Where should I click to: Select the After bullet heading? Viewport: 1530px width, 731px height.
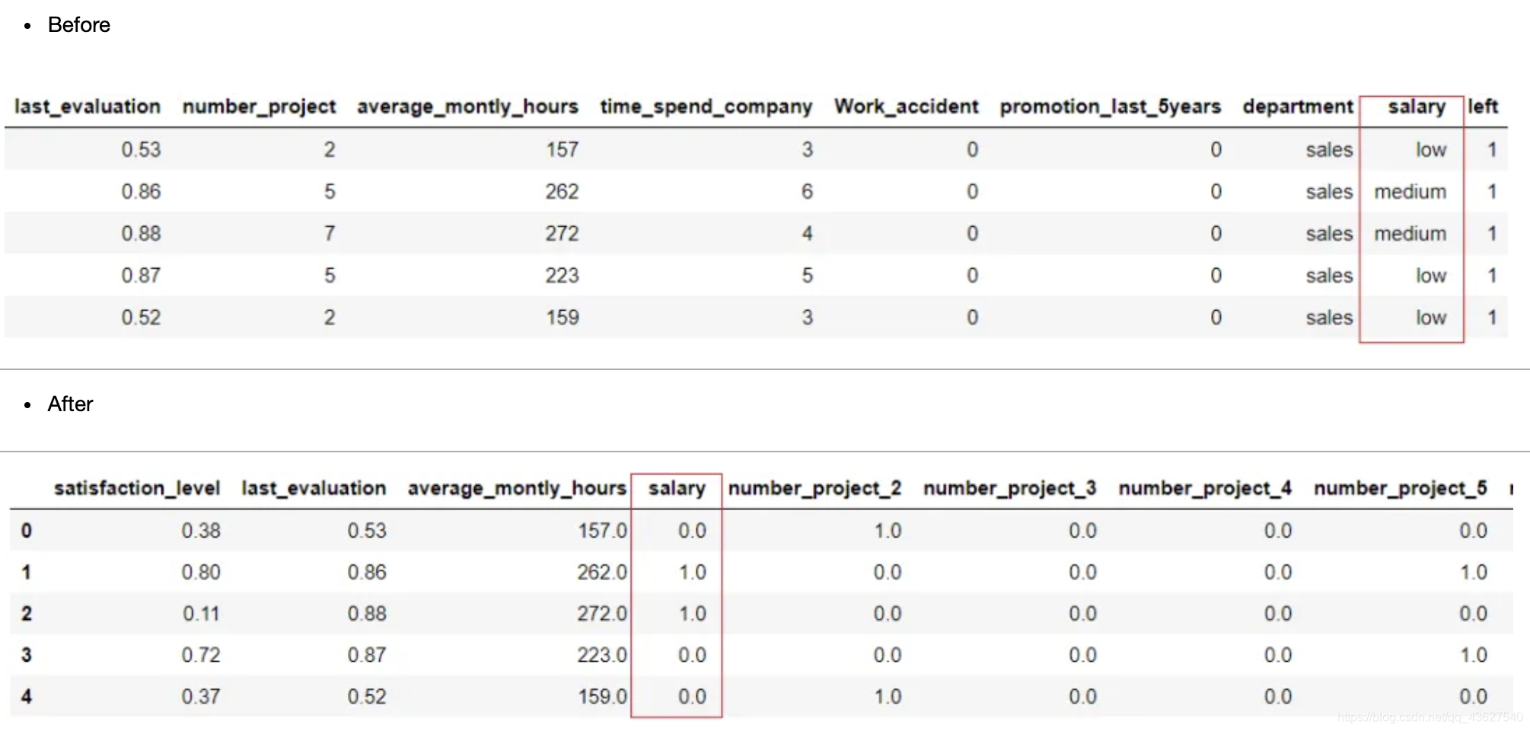pyautogui.click(x=70, y=404)
